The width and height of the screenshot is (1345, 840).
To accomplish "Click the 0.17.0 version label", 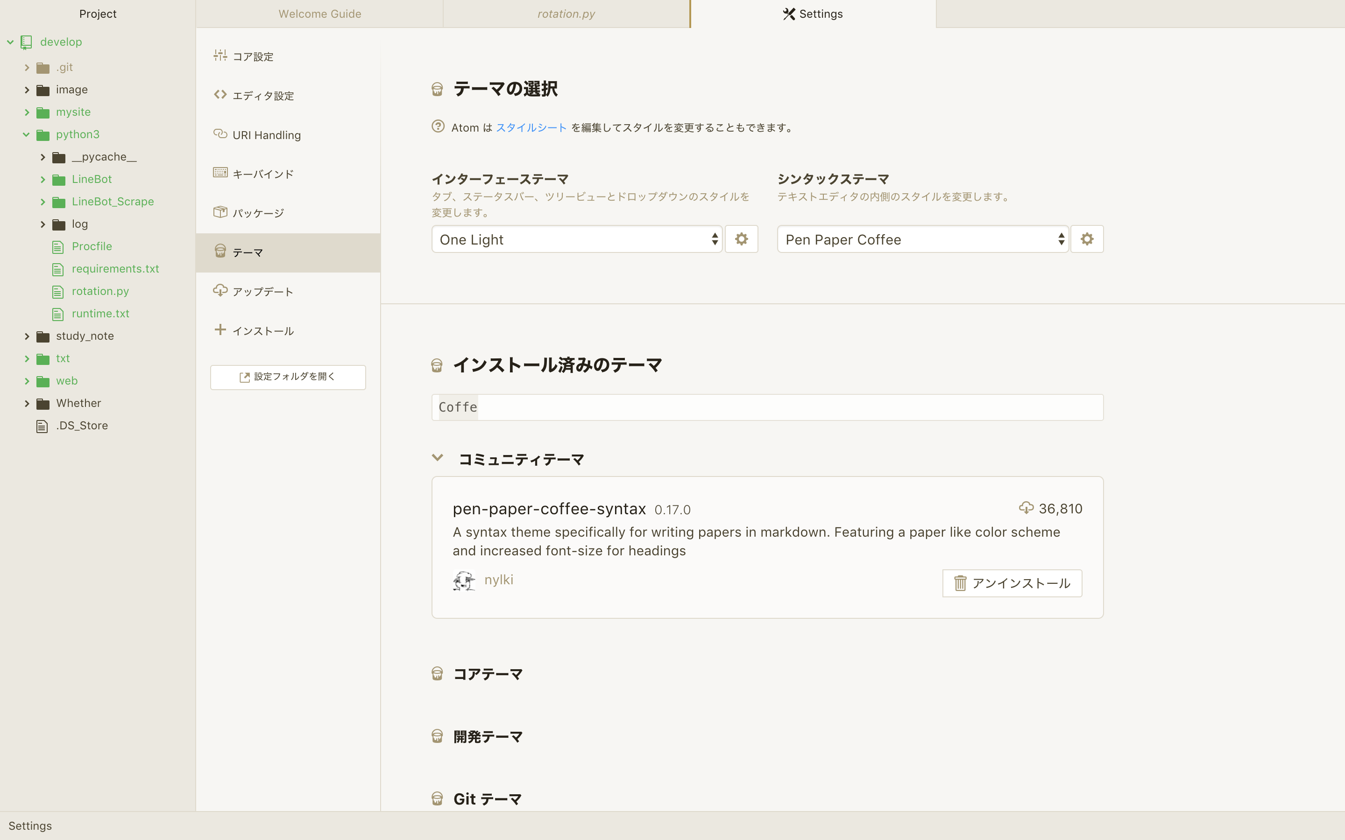I will point(672,510).
